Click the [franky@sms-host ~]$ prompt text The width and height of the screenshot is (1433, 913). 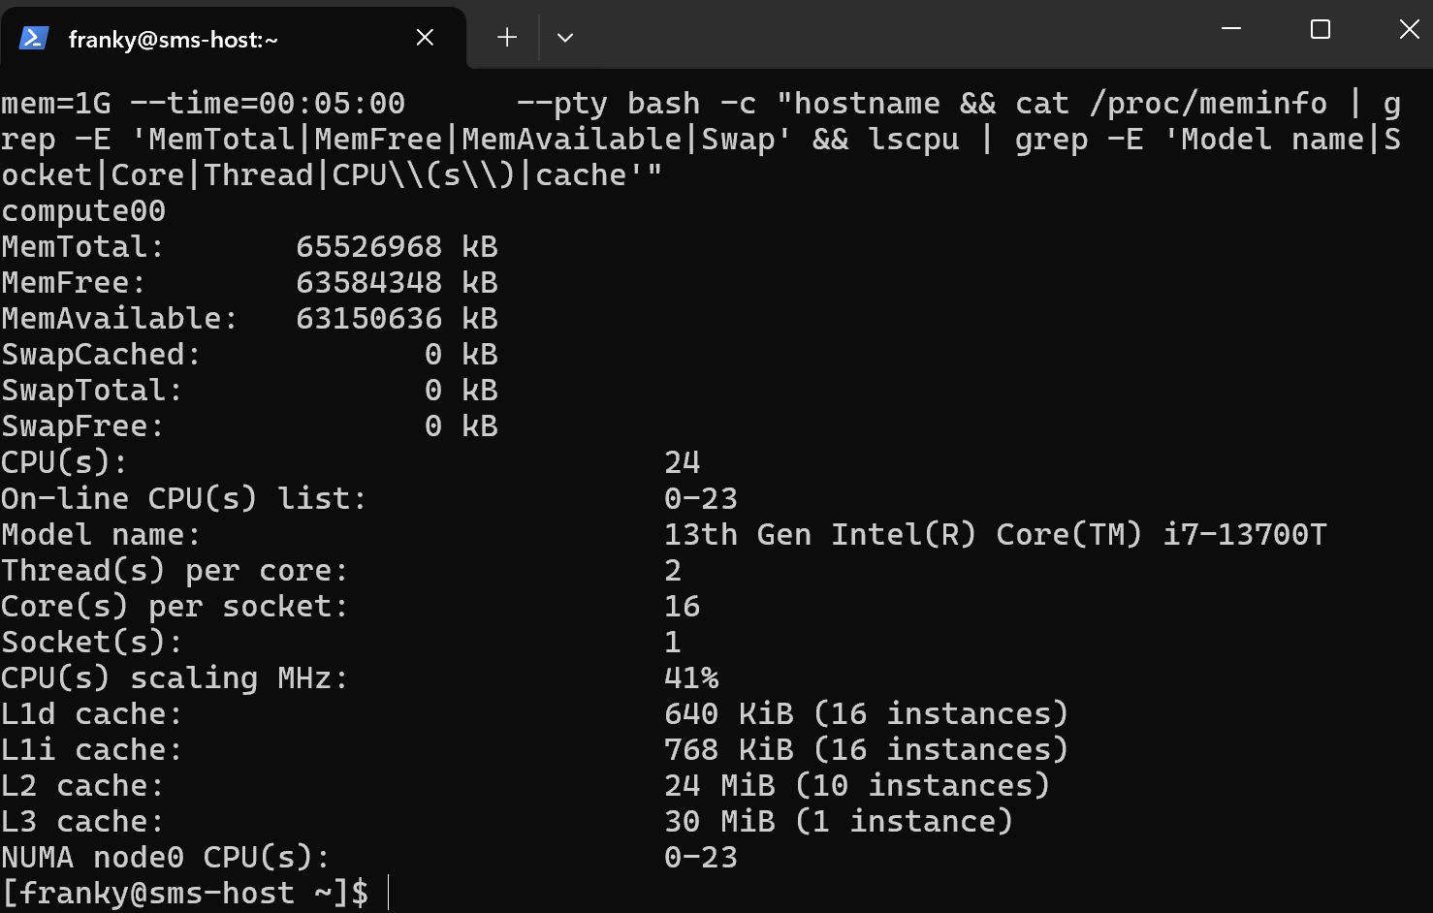[x=184, y=893]
